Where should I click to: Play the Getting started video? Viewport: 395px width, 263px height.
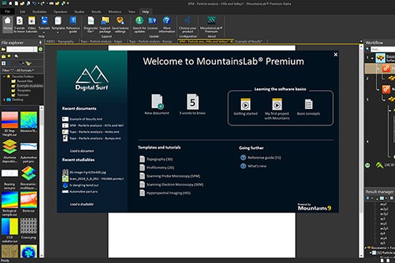coord(246,107)
